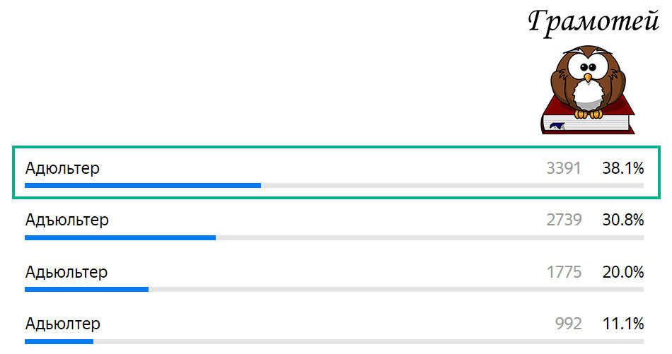The width and height of the screenshot is (672, 354).
Task: Click the 2739 vote count
Action: click(x=564, y=220)
